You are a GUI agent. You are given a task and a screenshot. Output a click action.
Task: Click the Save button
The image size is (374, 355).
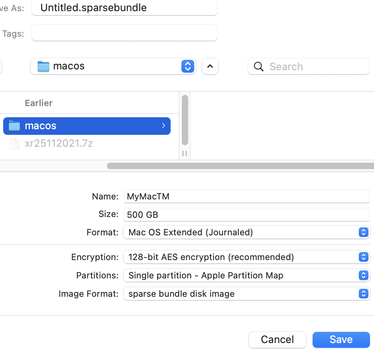pos(341,339)
